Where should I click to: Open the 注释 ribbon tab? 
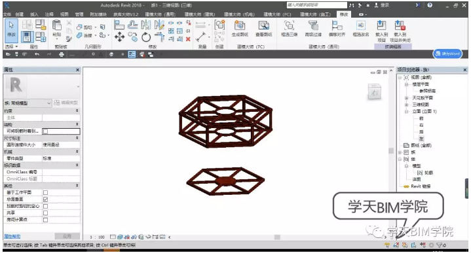[x=49, y=14]
